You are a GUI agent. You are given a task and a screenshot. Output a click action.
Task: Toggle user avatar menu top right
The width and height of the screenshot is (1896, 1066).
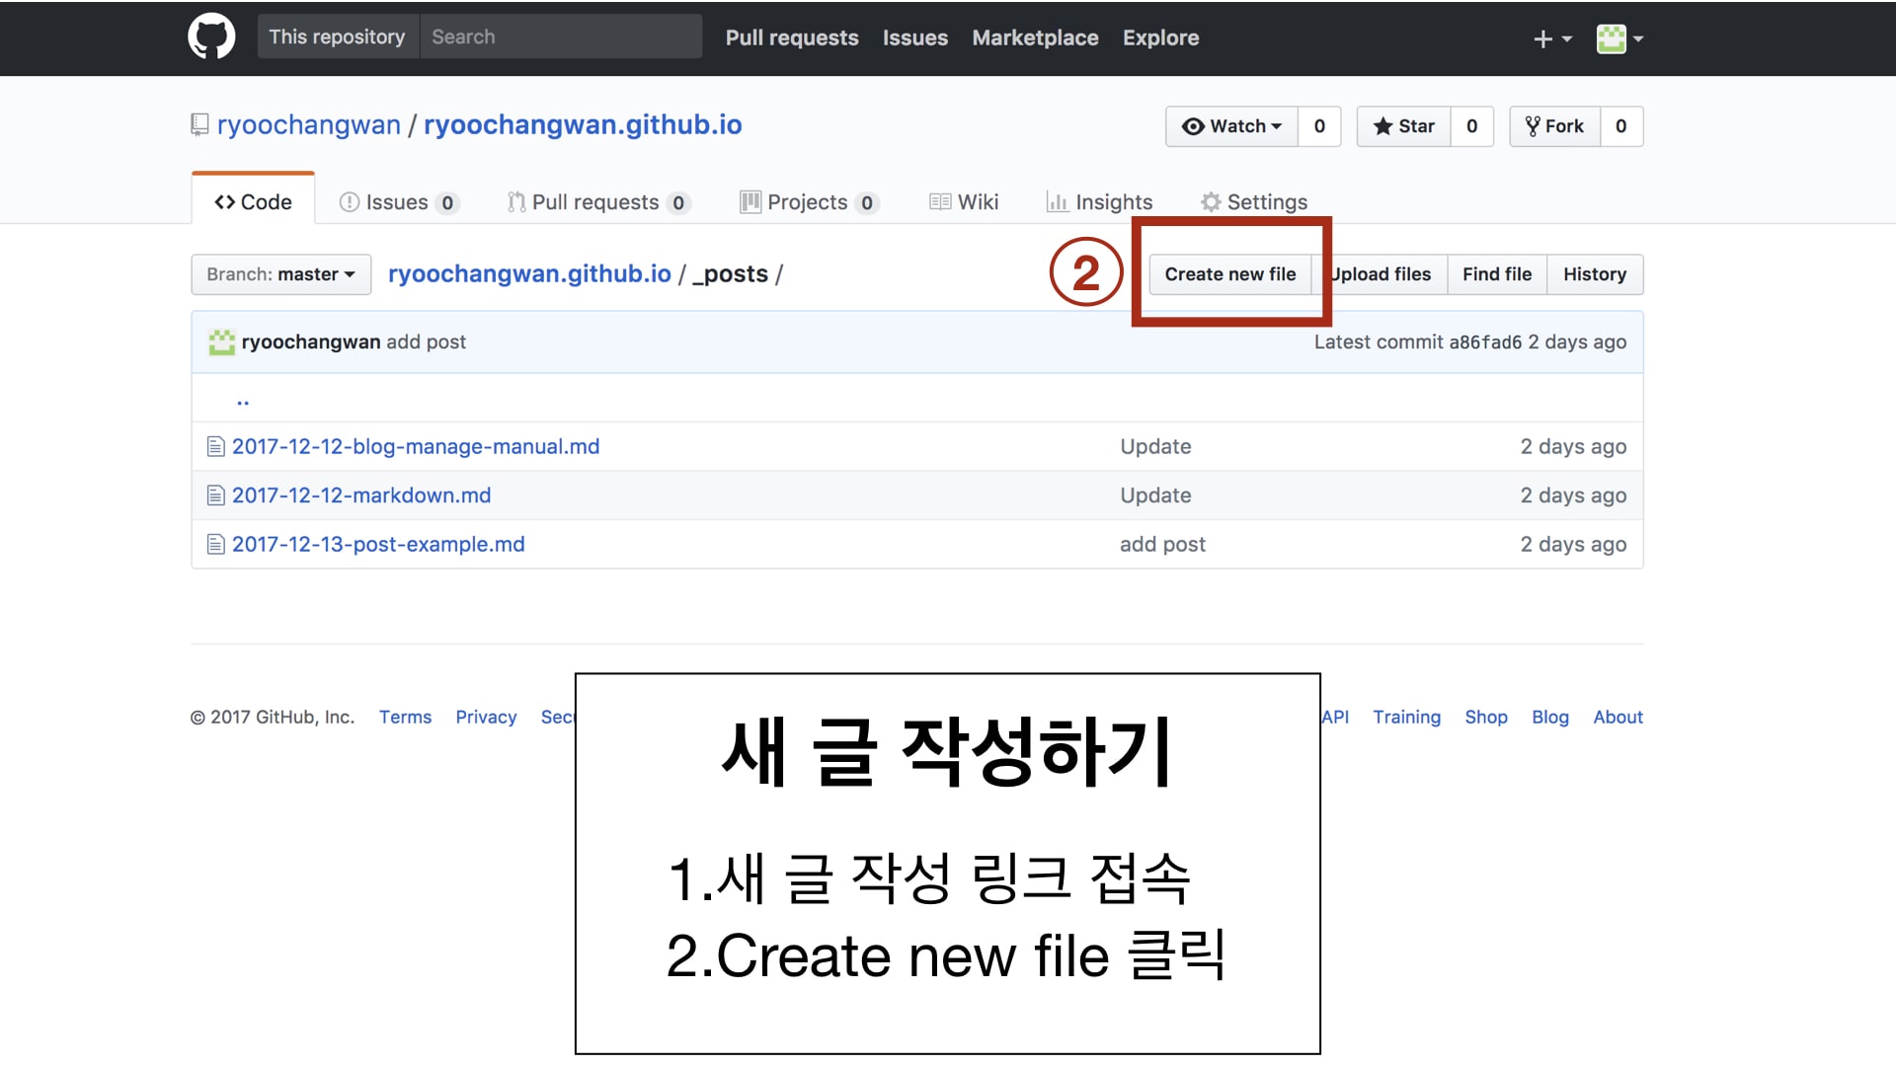point(1616,38)
